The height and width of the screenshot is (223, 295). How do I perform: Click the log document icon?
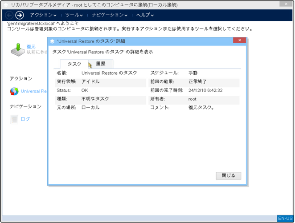[14, 119]
